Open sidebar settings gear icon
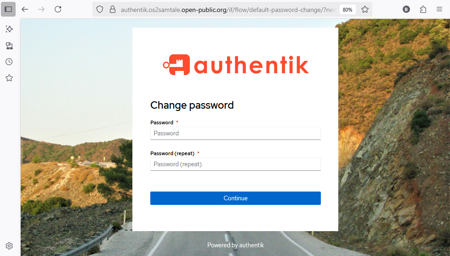Screen dimensions: 450x256 pos(9,246)
